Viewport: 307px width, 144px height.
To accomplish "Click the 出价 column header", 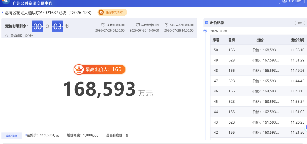I will tap(260, 40).
